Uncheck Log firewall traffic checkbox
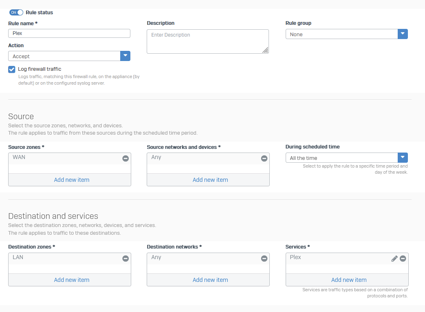The width and height of the screenshot is (425, 312). tap(12, 70)
